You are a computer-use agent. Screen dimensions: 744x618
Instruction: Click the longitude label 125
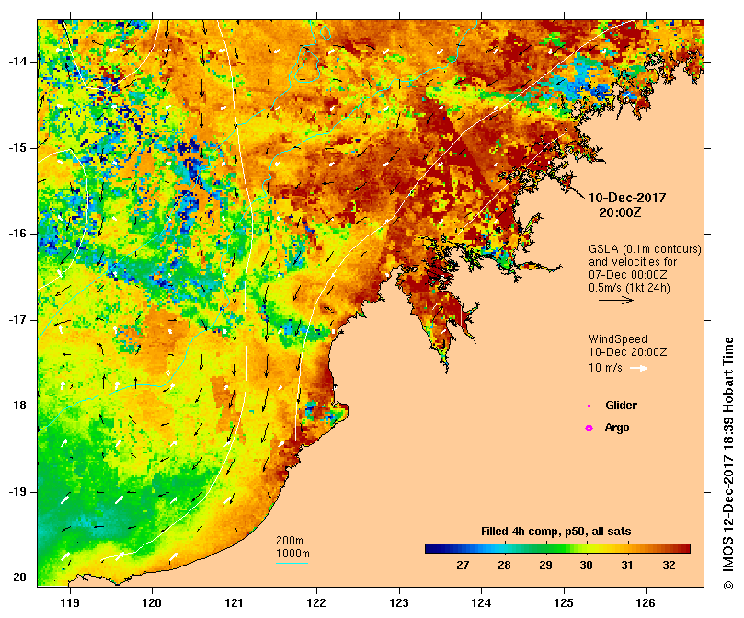coord(564,603)
